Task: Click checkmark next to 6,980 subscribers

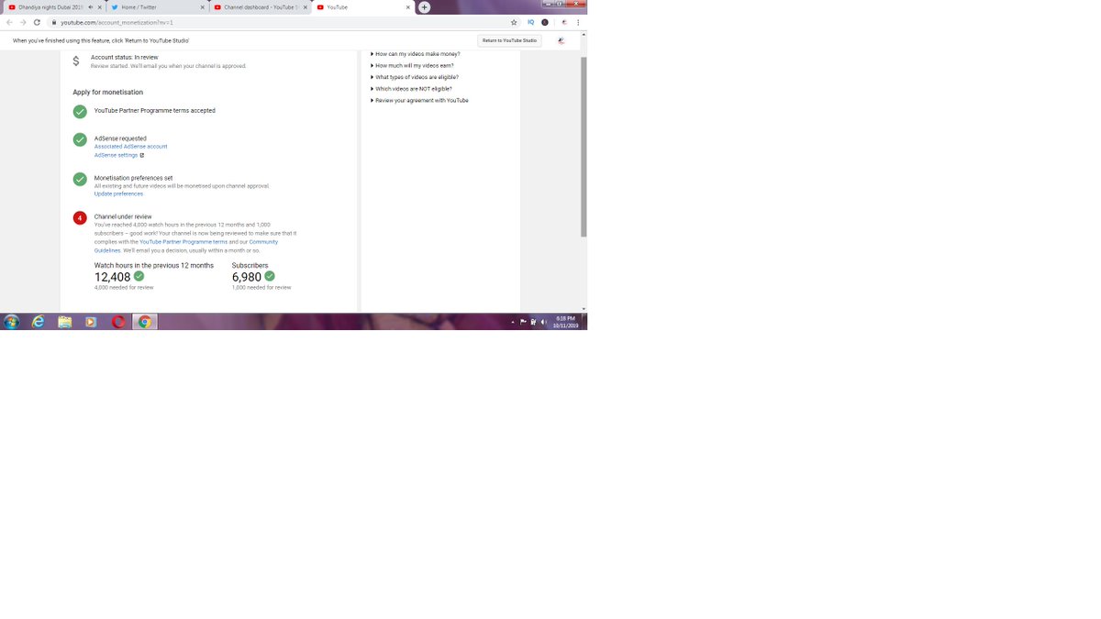Action: (x=270, y=276)
